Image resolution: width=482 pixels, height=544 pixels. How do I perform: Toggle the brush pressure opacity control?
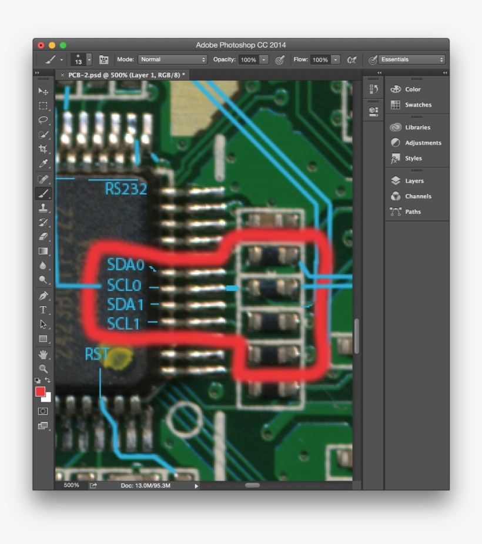pyautogui.click(x=280, y=59)
